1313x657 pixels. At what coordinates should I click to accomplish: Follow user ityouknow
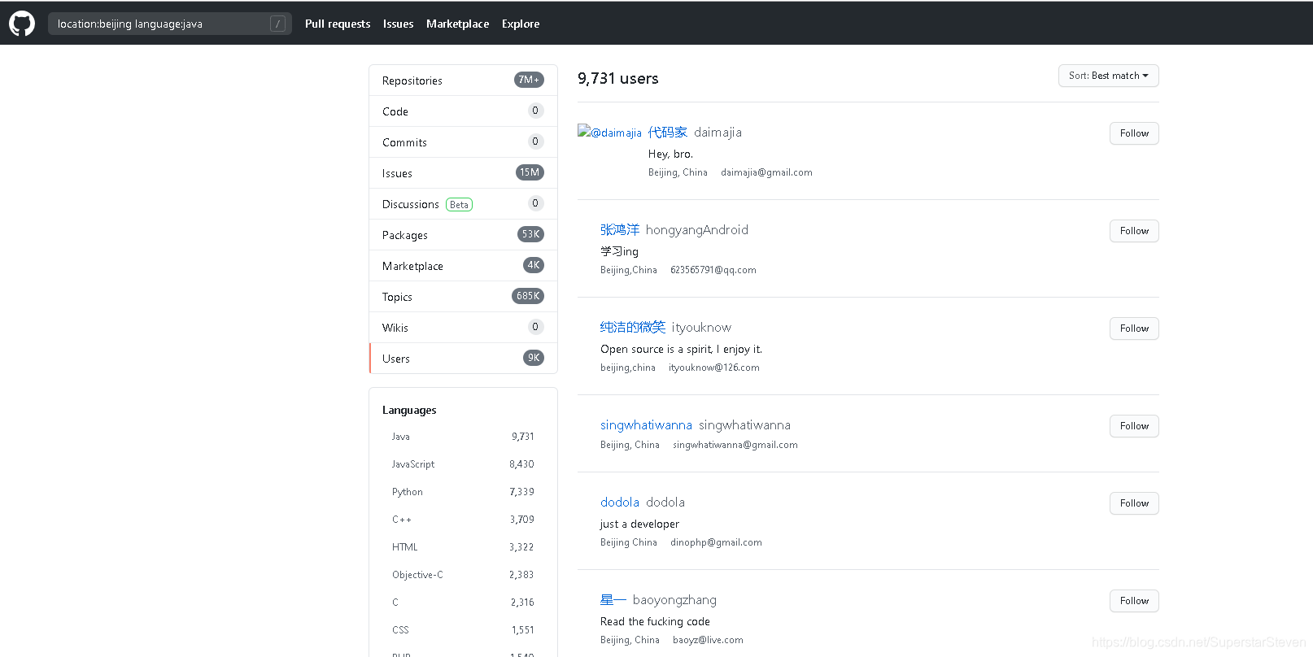tap(1134, 328)
